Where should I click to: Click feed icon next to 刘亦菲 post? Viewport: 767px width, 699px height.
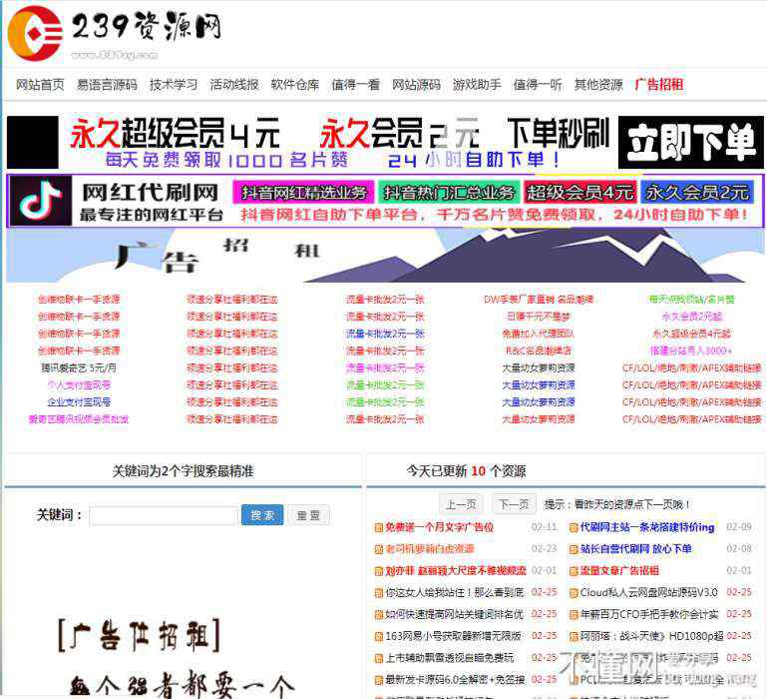coord(379,571)
